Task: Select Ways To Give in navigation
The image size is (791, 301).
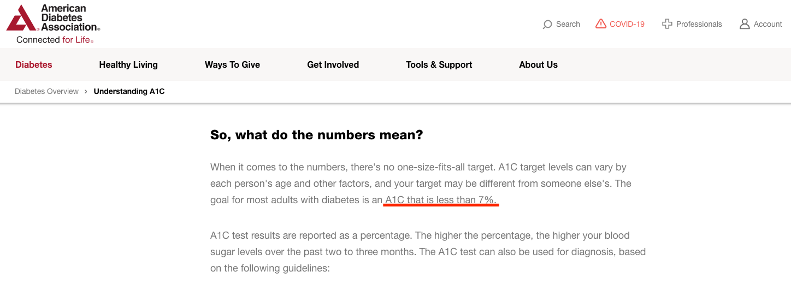Action: (232, 64)
